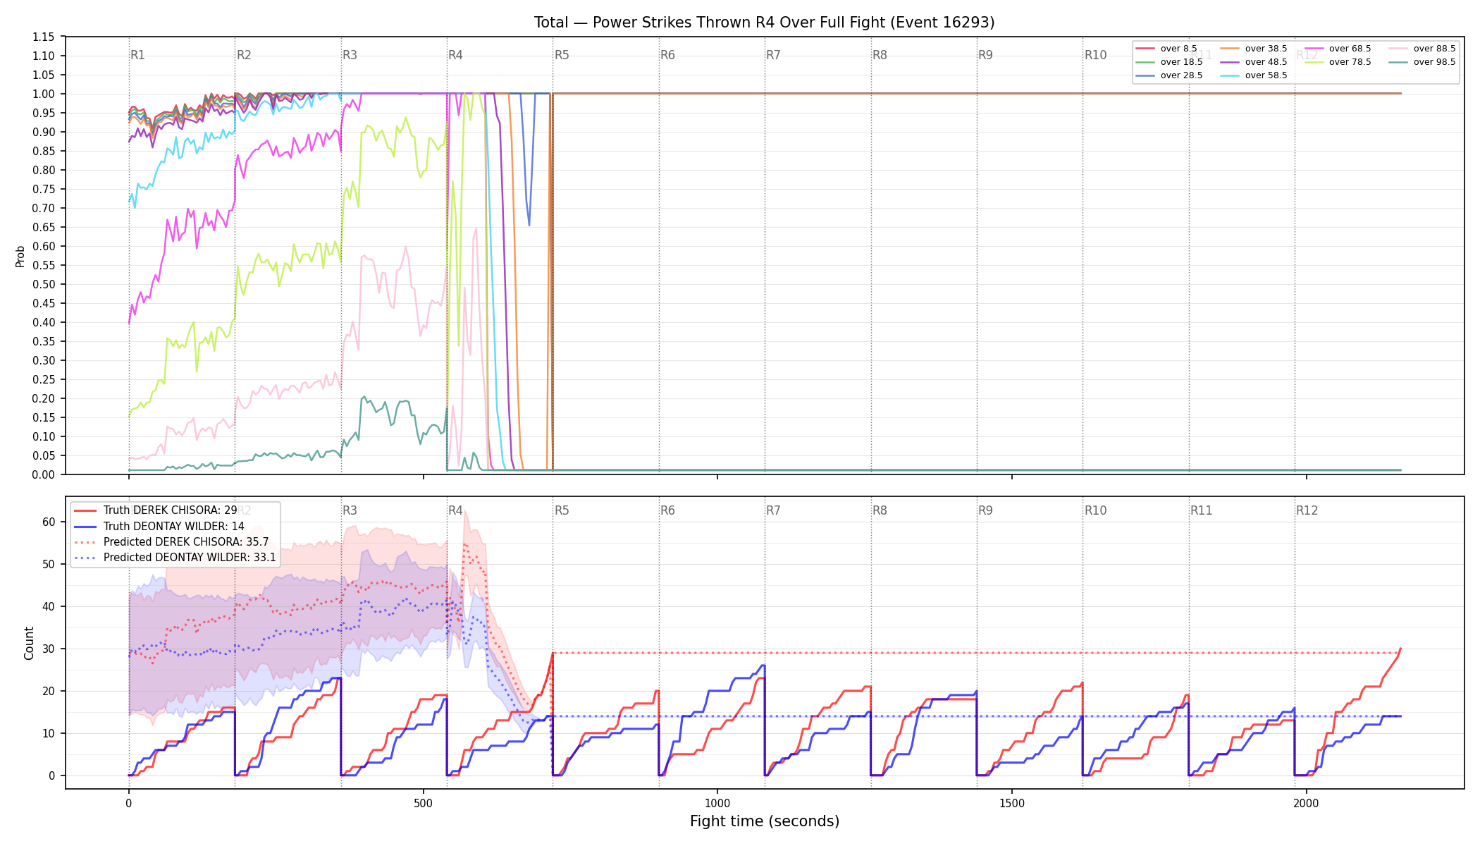1480x846 pixels.
Task: Click the R8 round marker in bottom chart
Action: [x=880, y=510]
